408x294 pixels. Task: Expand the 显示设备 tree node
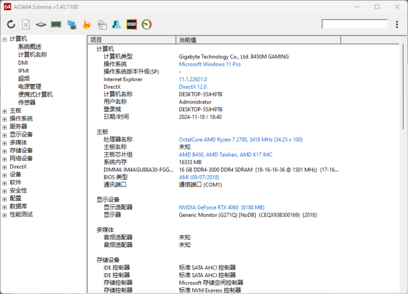click(x=5, y=135)
